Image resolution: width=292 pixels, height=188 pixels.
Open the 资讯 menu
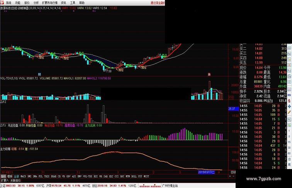tap(63, 3)
